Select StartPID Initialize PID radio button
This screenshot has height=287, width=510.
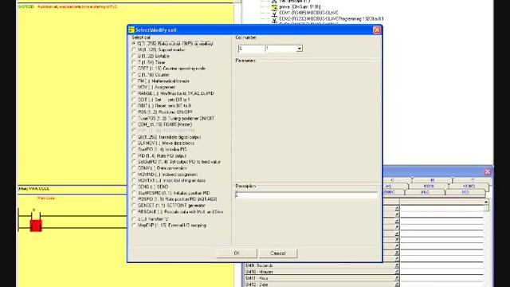(x=134, y=149)
